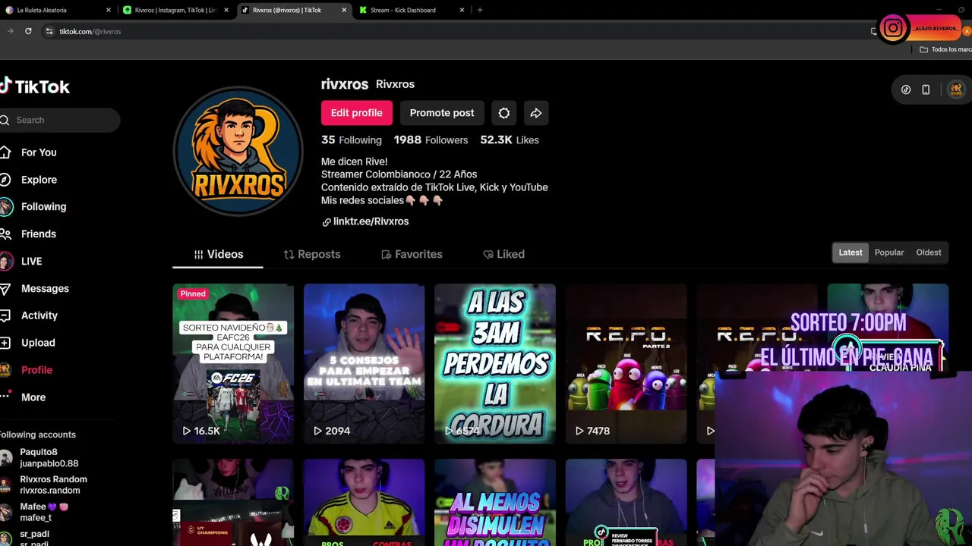Sort videos by Popular
The image size is (972, 546).
tap(889, 253)
